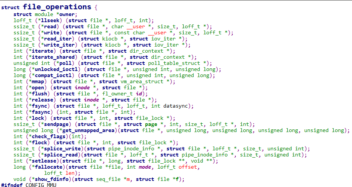
Task: Click the mode parameter in fallocate line
Action: 145,167
